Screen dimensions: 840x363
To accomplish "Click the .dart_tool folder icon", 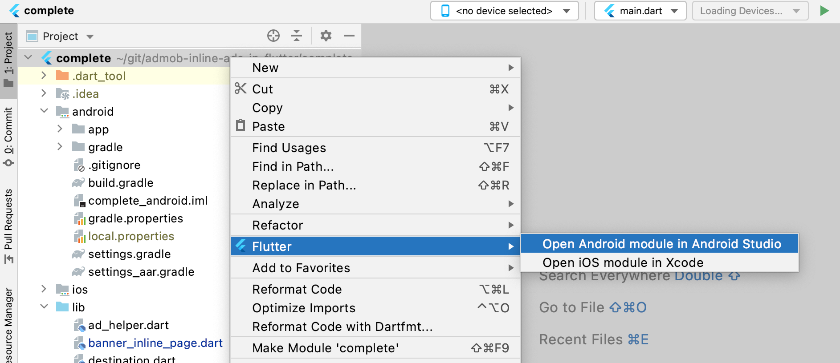I will click(x=62, y=76).
